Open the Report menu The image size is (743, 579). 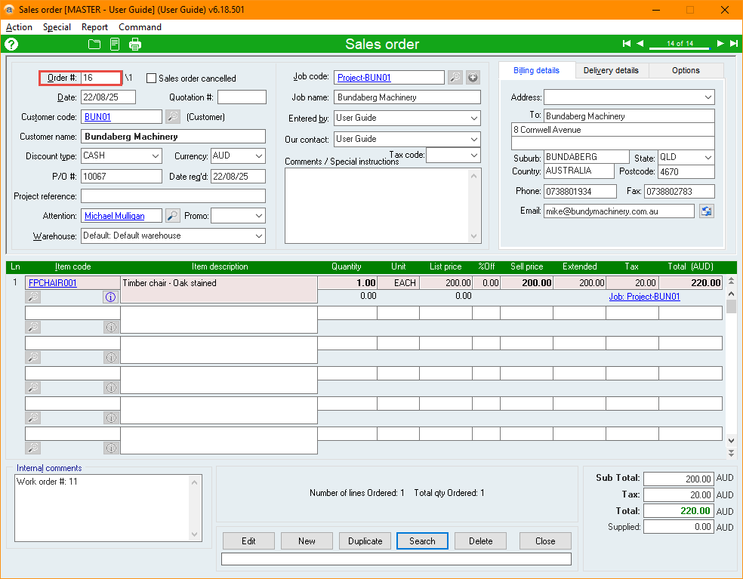[x=95, y=27]
